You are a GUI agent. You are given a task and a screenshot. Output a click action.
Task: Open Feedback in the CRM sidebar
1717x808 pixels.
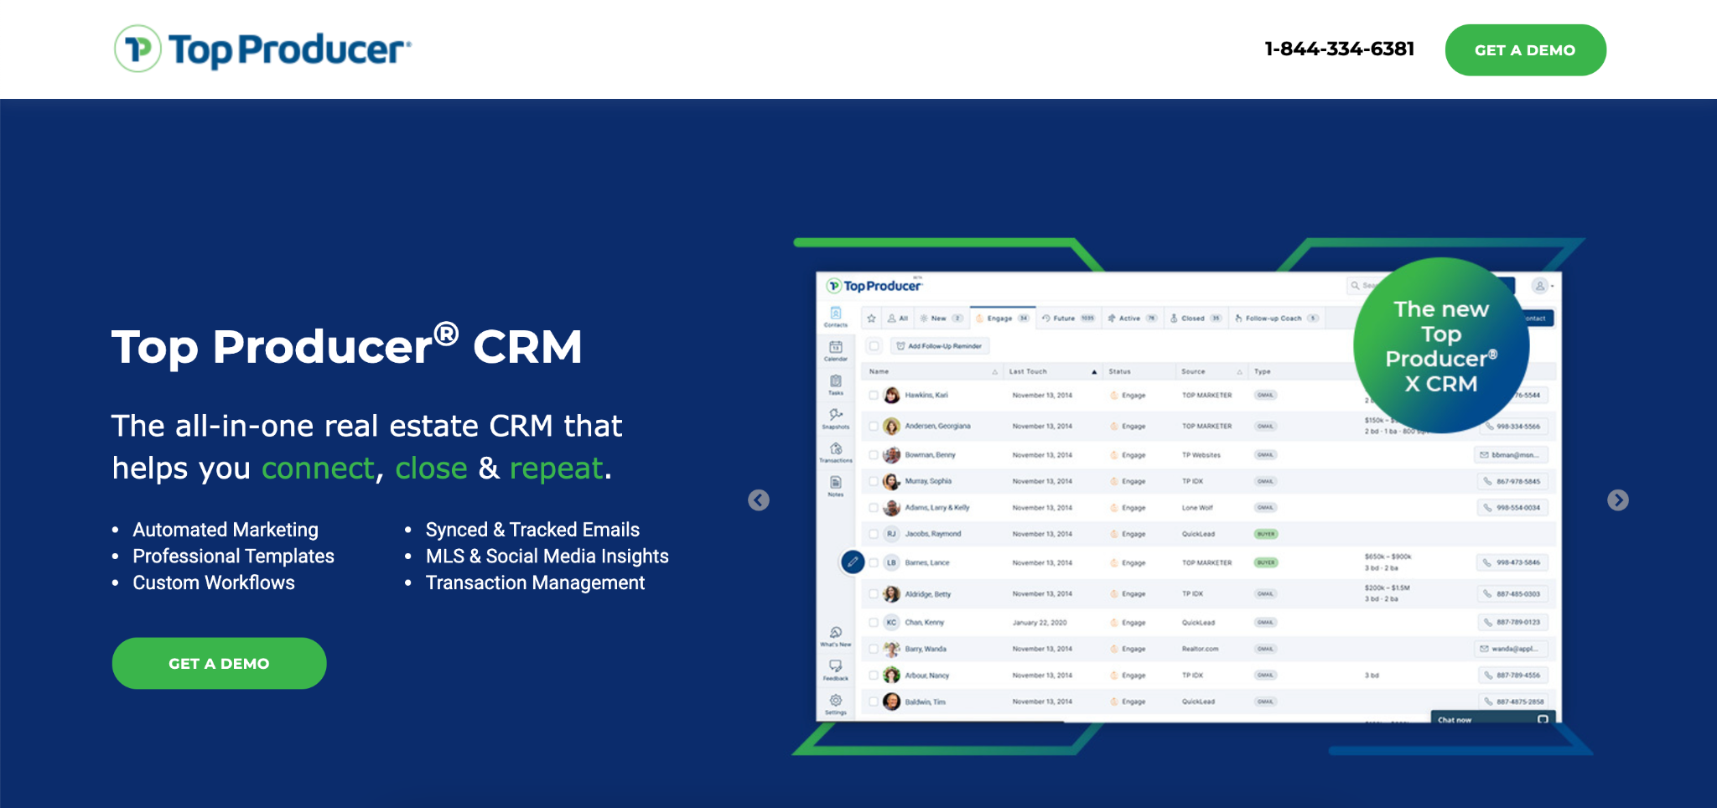836,670
